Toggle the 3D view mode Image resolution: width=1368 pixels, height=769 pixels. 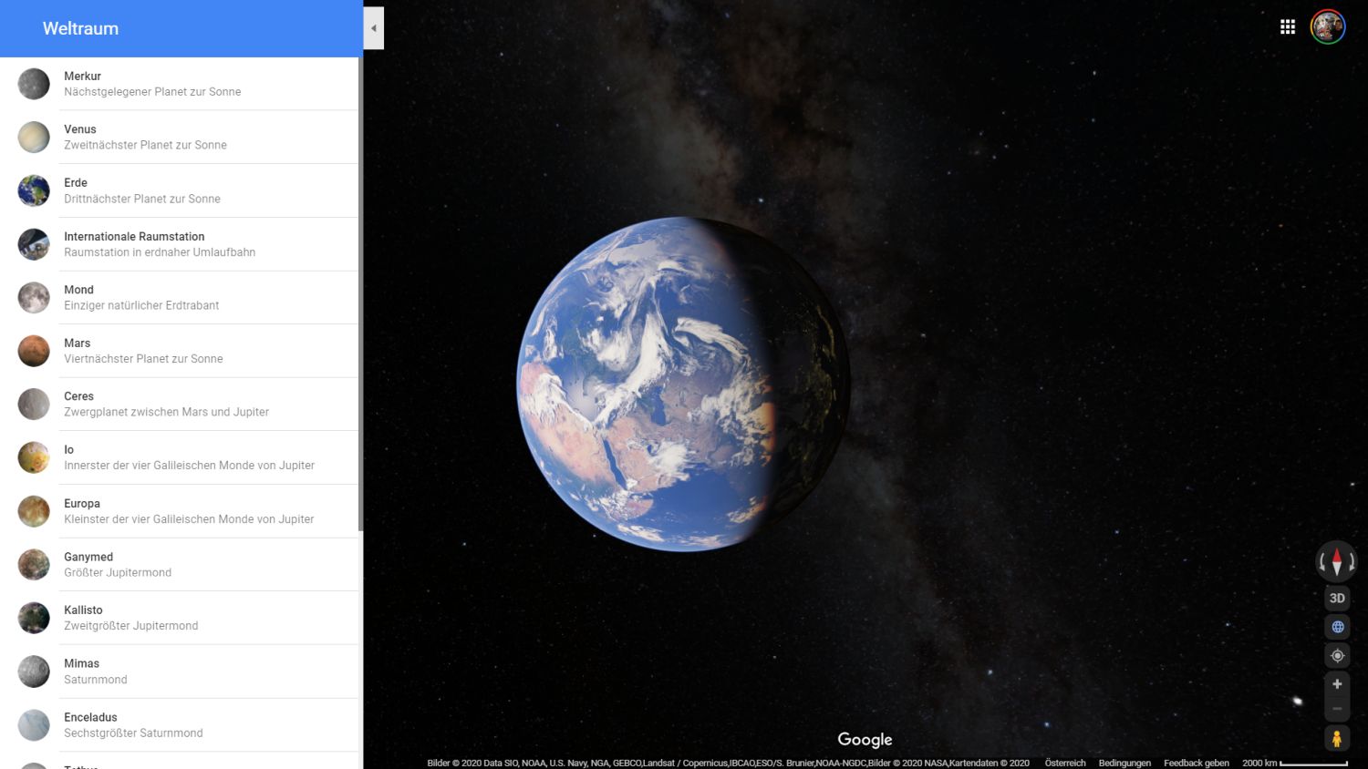tap(1337, 599)
